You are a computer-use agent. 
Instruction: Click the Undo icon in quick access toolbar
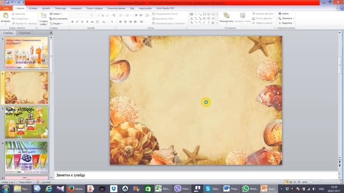(x=12, y=2)
